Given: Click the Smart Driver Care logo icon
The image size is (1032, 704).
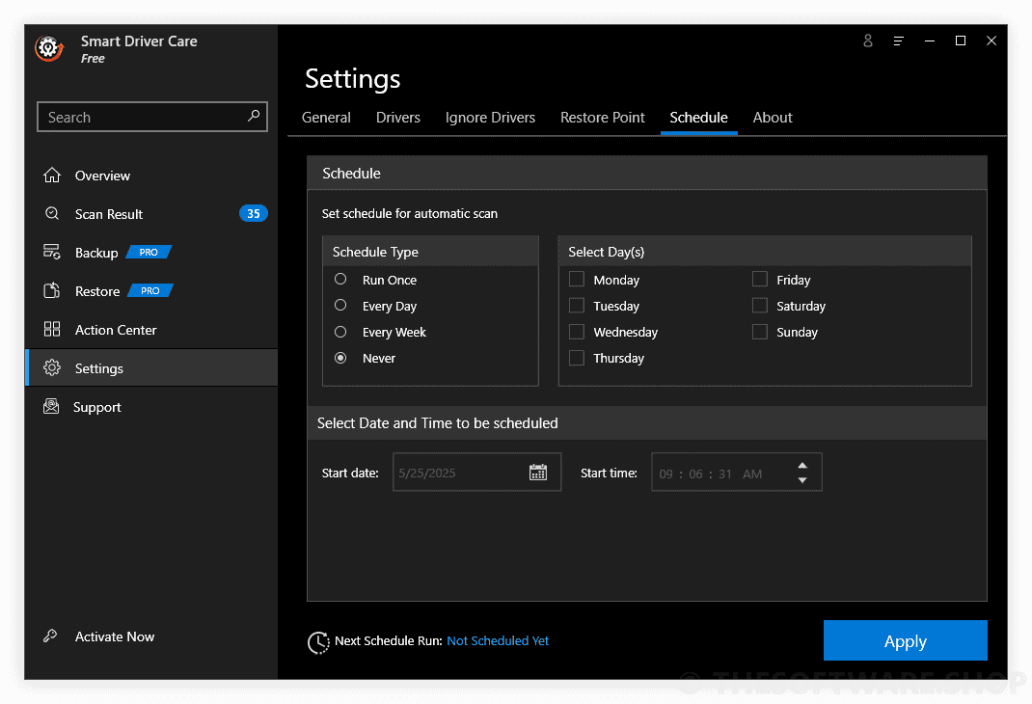Looking at the screenshot, I should pyautogui.click(x=49, y=48).
